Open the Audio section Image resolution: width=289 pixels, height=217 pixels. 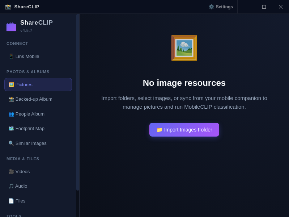[38, 186]
